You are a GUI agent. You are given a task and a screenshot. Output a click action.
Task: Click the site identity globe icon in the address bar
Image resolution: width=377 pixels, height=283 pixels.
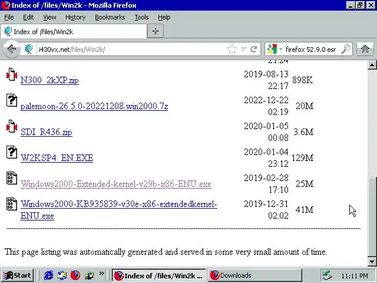[29, 49]
